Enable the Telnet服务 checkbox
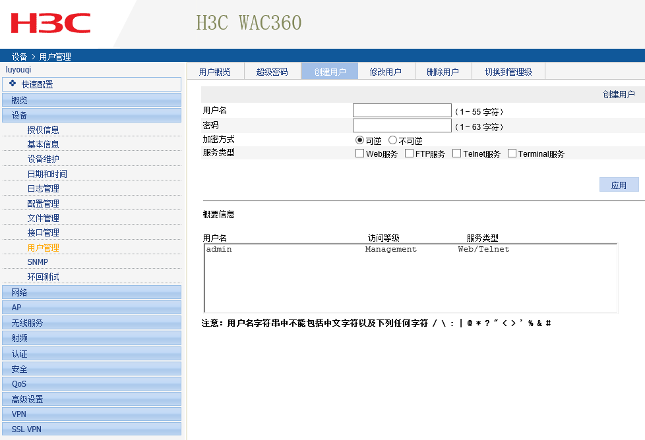Screen dimensions: 645x440 (456, 153)
